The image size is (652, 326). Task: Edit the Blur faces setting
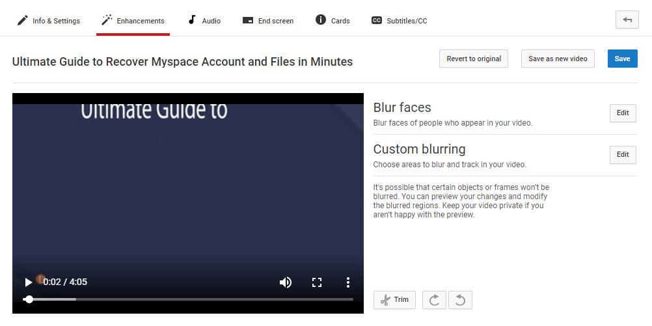(x=623, y=113)
